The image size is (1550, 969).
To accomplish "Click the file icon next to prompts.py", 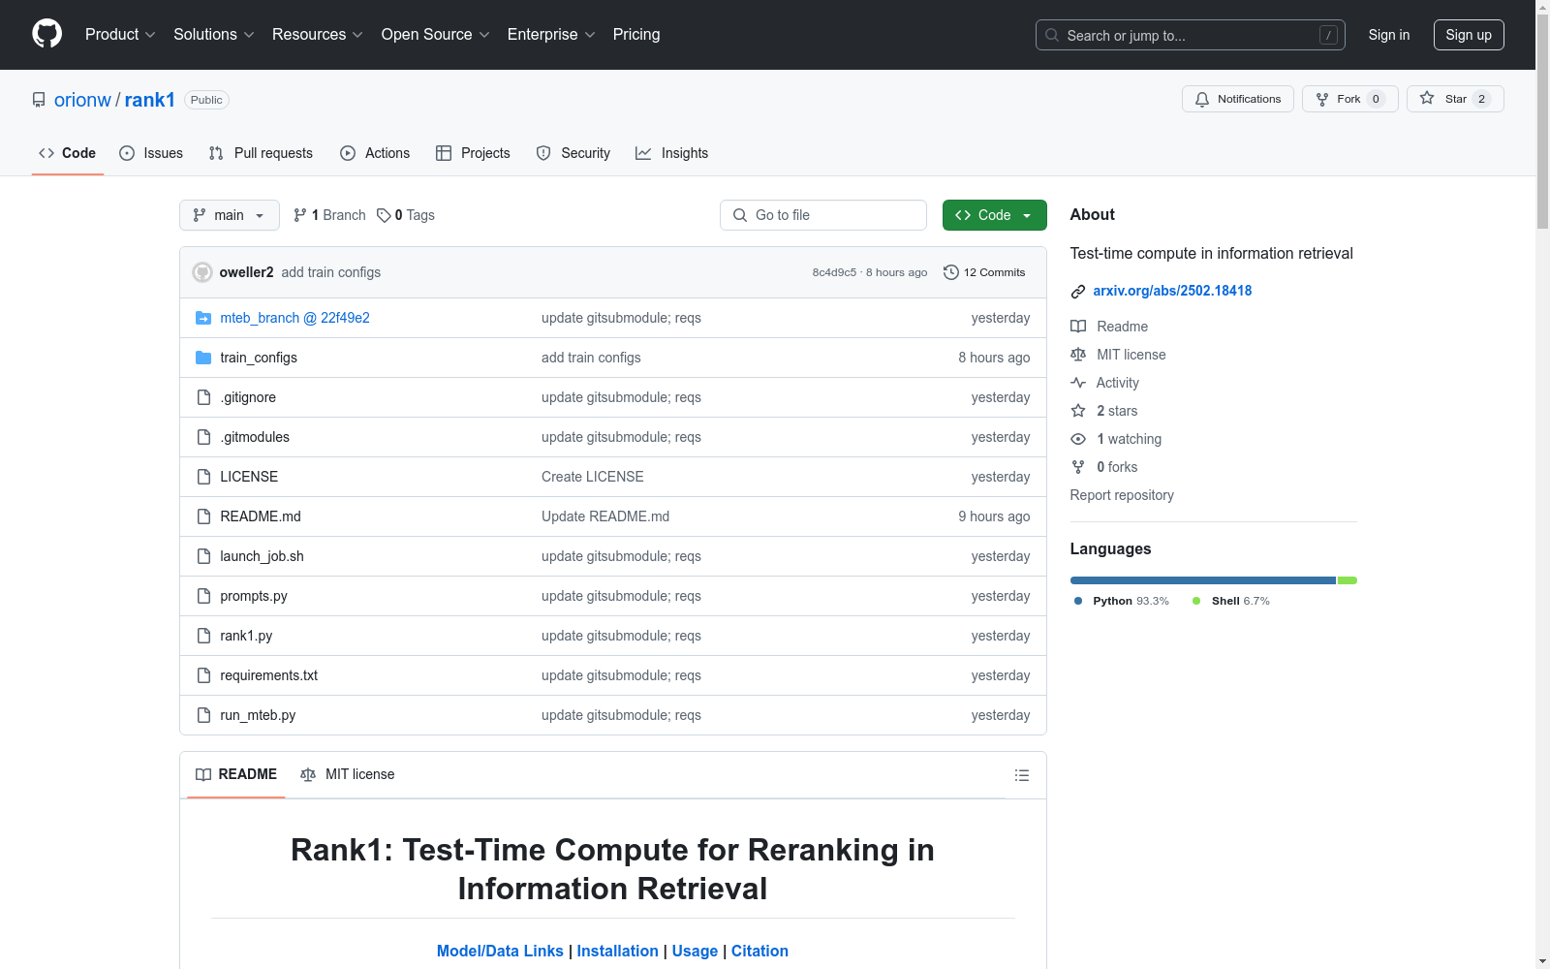I will coord(203,596).
